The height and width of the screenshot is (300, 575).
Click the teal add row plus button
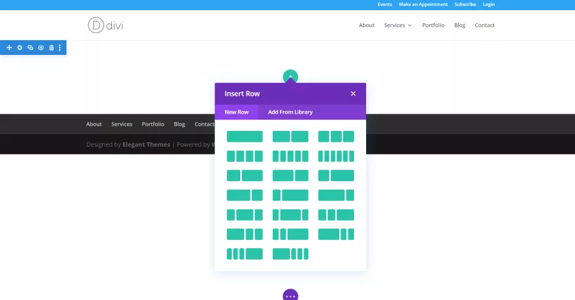(291, 76)
